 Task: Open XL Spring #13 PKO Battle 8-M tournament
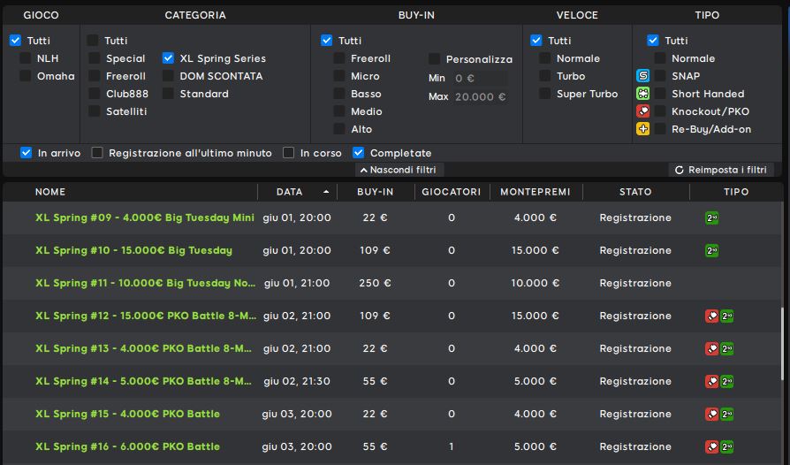(x=143, y=348)
